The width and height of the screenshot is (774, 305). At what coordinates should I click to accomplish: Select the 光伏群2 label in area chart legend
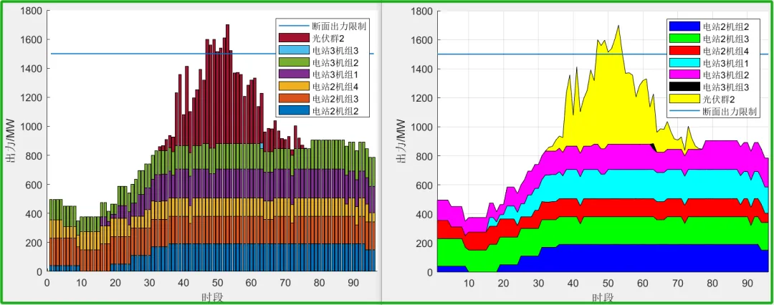point(718,99)
